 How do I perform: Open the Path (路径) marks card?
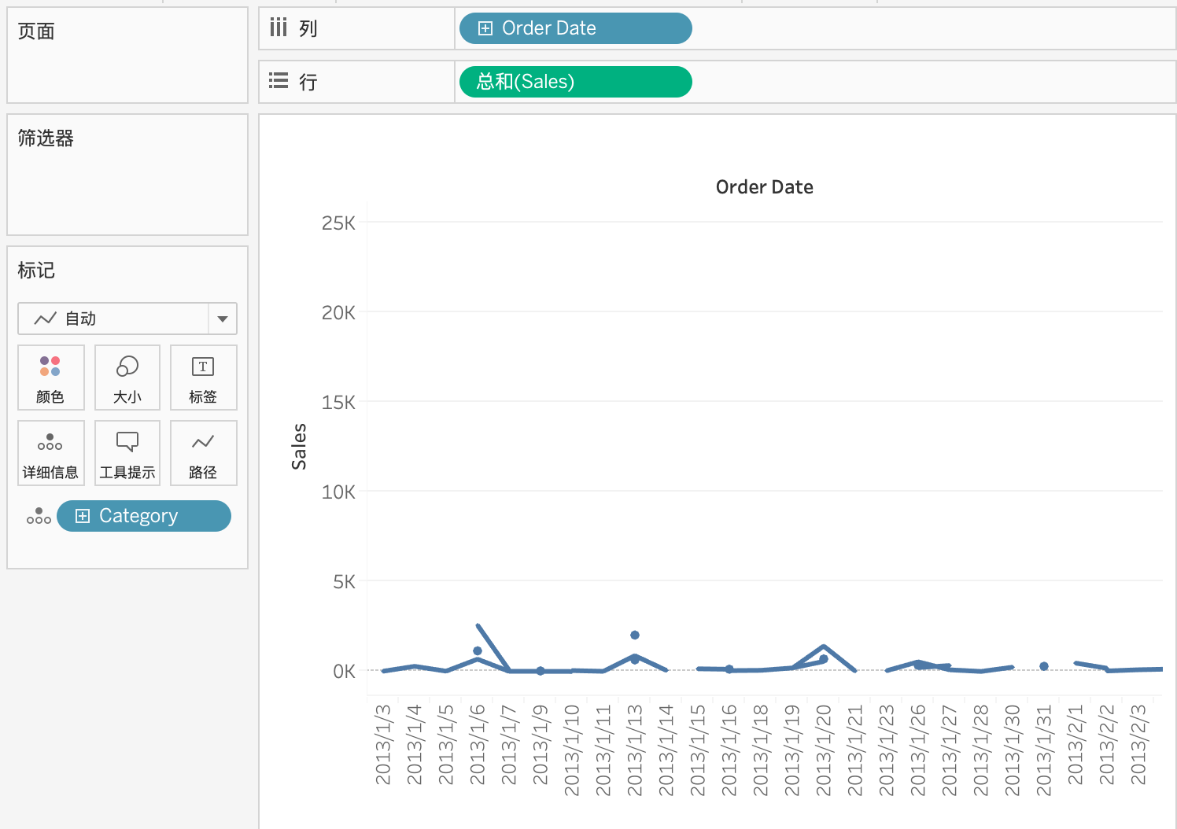point(203,453)
